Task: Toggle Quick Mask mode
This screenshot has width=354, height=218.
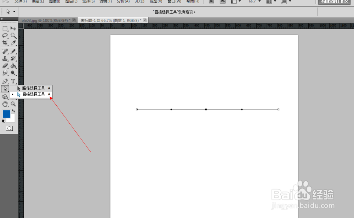Action: click(9, 129)
